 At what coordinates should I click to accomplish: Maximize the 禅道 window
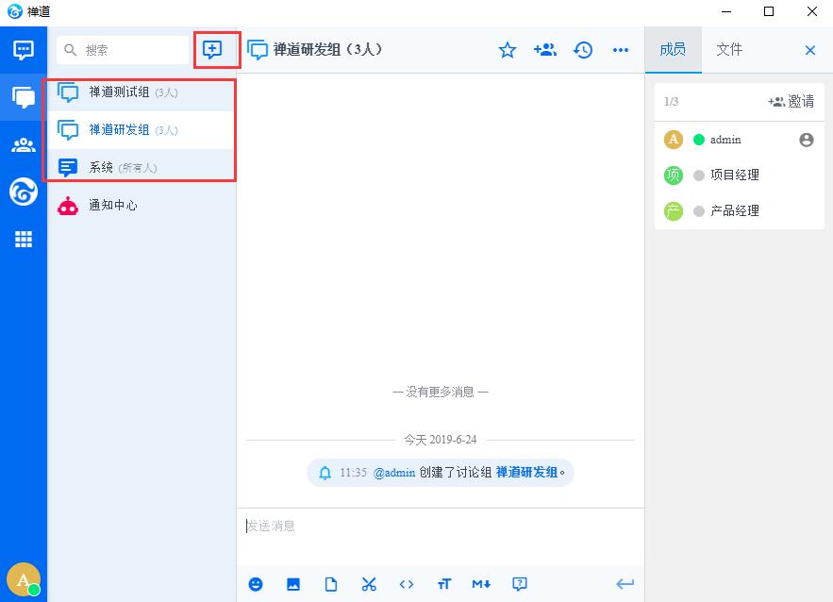tap(769, 11)
